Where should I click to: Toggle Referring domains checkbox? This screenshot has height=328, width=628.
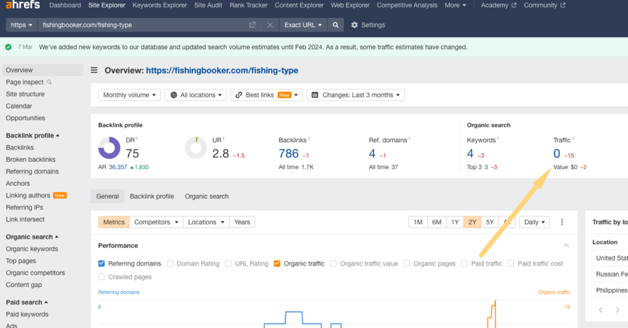click(101, 264)
